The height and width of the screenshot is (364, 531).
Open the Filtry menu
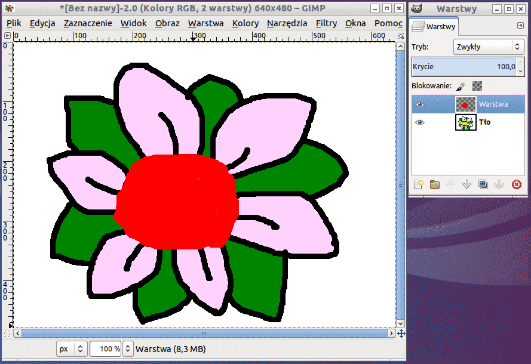(x=326, y=23)
